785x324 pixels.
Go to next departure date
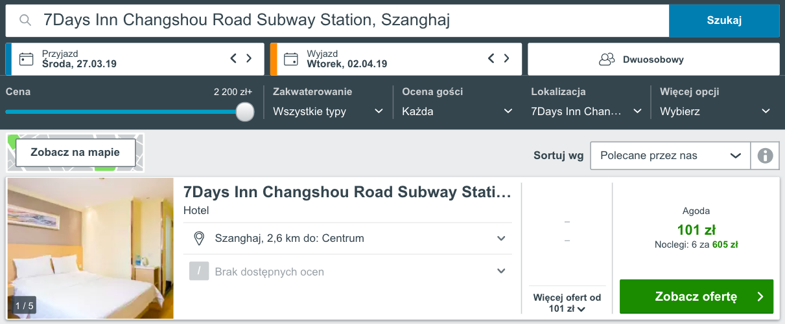point(507,59)
